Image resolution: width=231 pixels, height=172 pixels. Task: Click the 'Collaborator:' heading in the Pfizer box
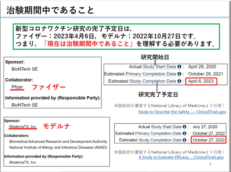tap(19, 80)
